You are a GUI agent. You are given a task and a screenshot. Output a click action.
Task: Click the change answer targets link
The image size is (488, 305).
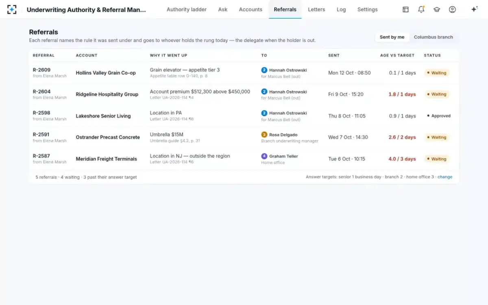click(x=445, y=177)
